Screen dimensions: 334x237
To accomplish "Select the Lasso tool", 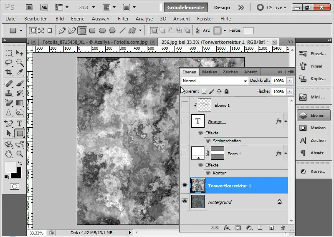I will 9,62.
